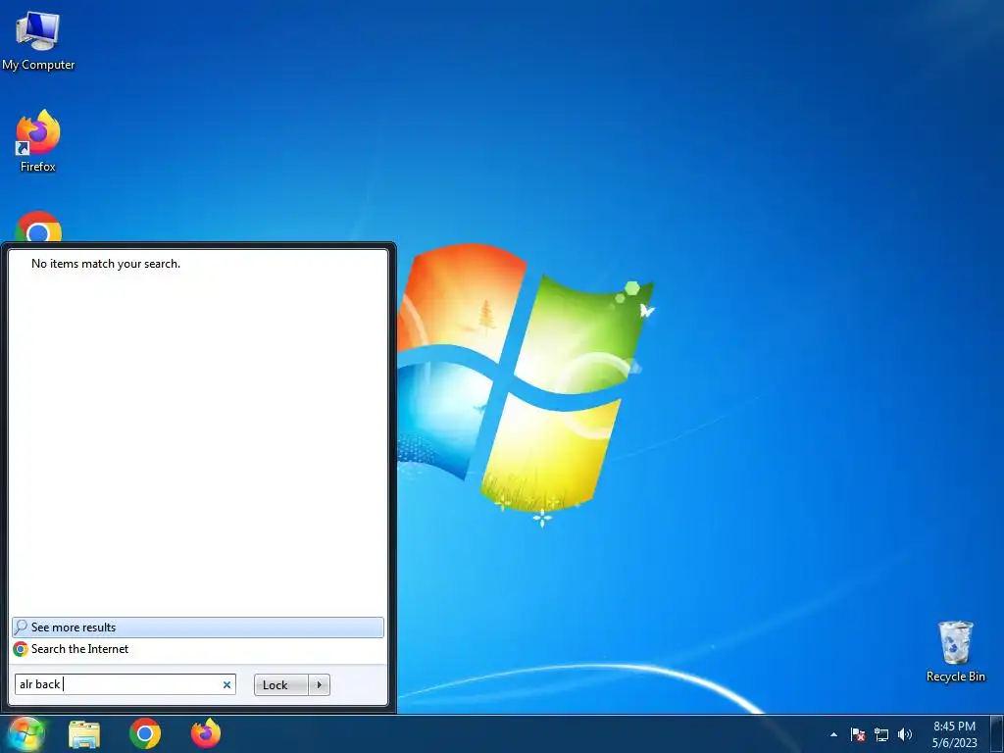Select the Chrome desktop icon above the Start menu
1004x753 pixels.
pyautogui.click(x=38, y=226)
